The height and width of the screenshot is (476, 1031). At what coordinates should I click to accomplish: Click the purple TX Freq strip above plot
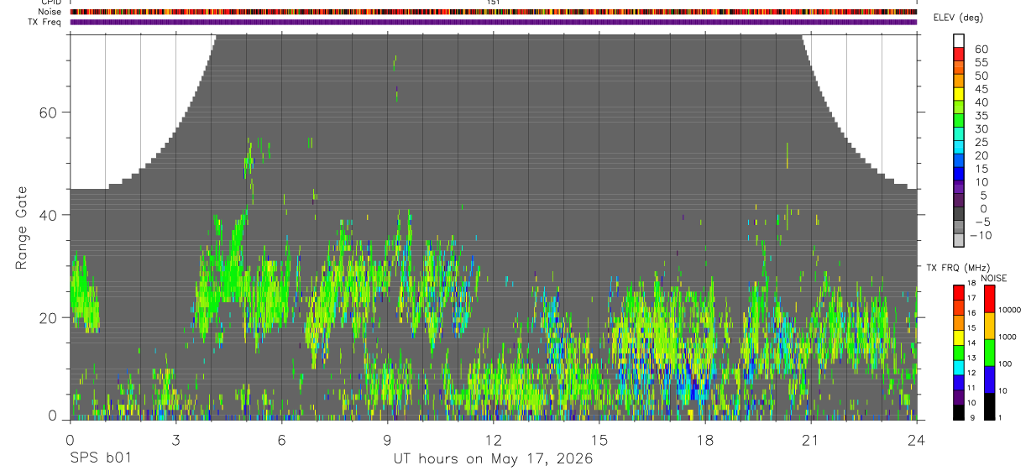coord(493,22)
